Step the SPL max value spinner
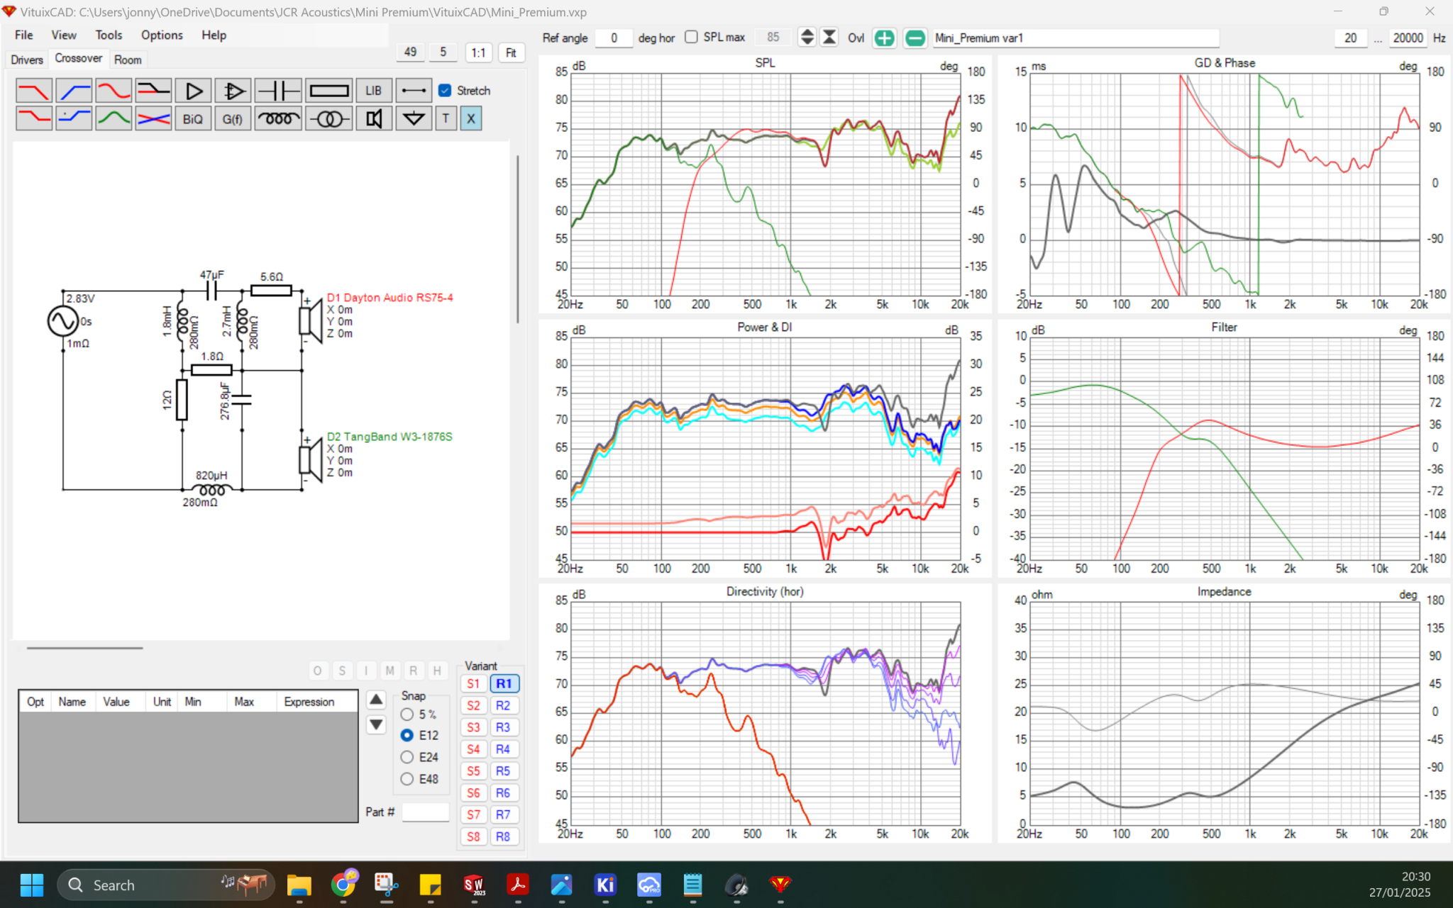Screen dimensions: 1453x908 tap(807, 38)
